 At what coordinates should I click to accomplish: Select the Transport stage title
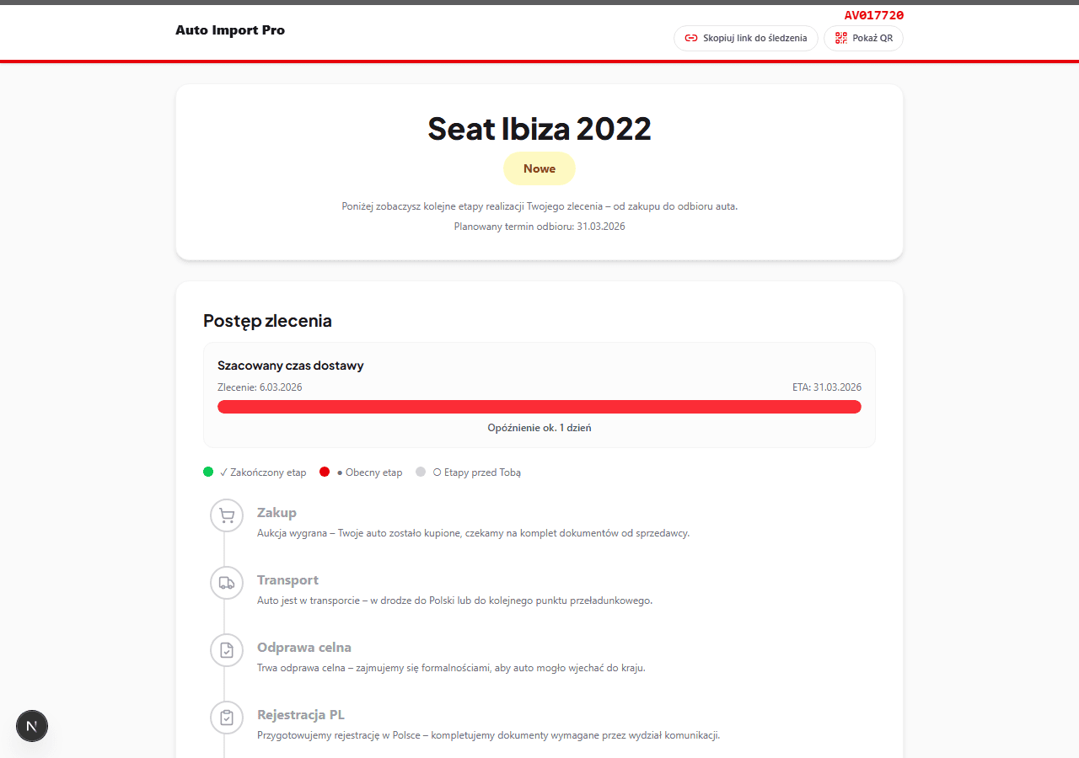287,579
